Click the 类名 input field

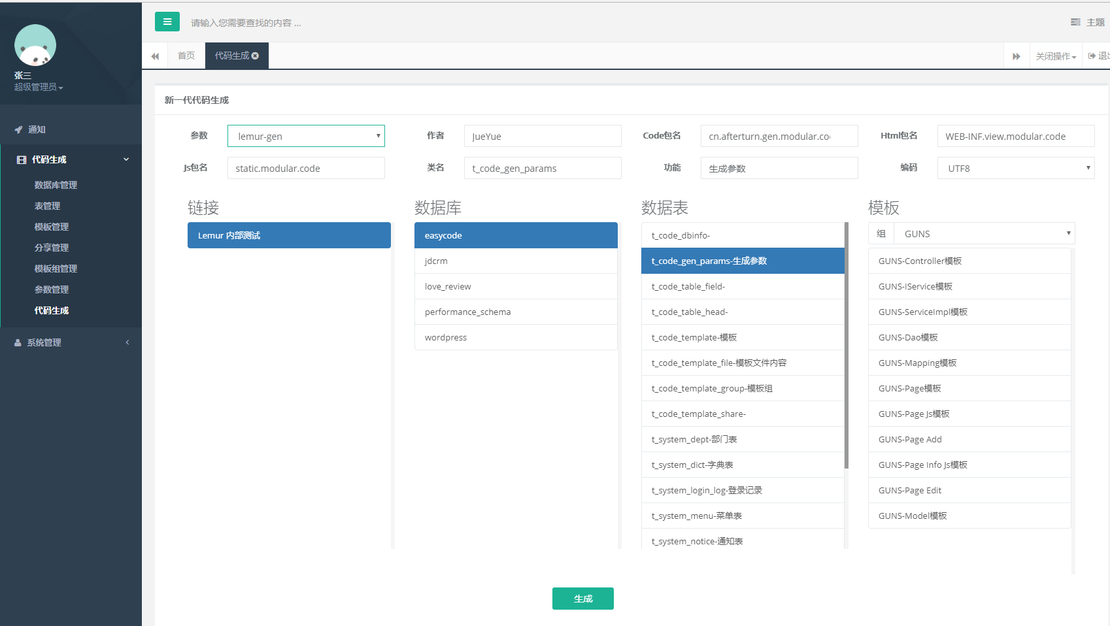[543, 168]
